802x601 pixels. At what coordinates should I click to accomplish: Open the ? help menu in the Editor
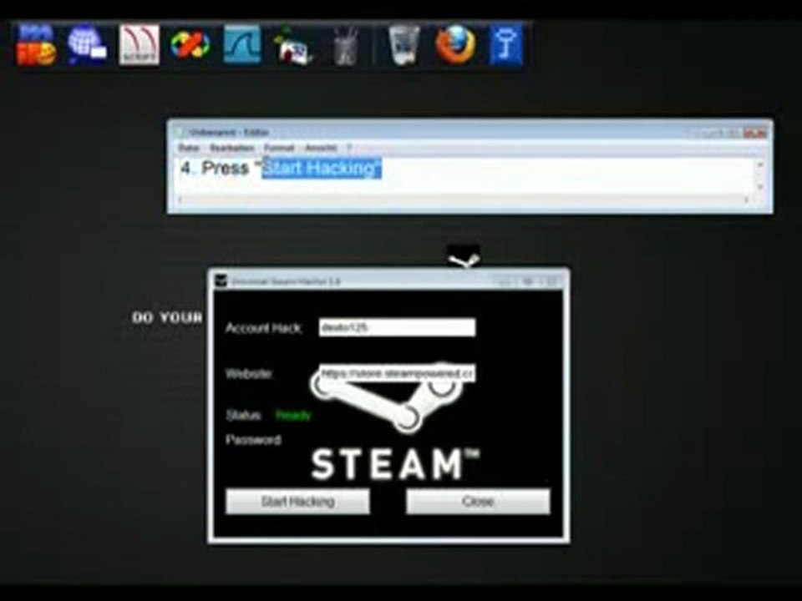349,148
